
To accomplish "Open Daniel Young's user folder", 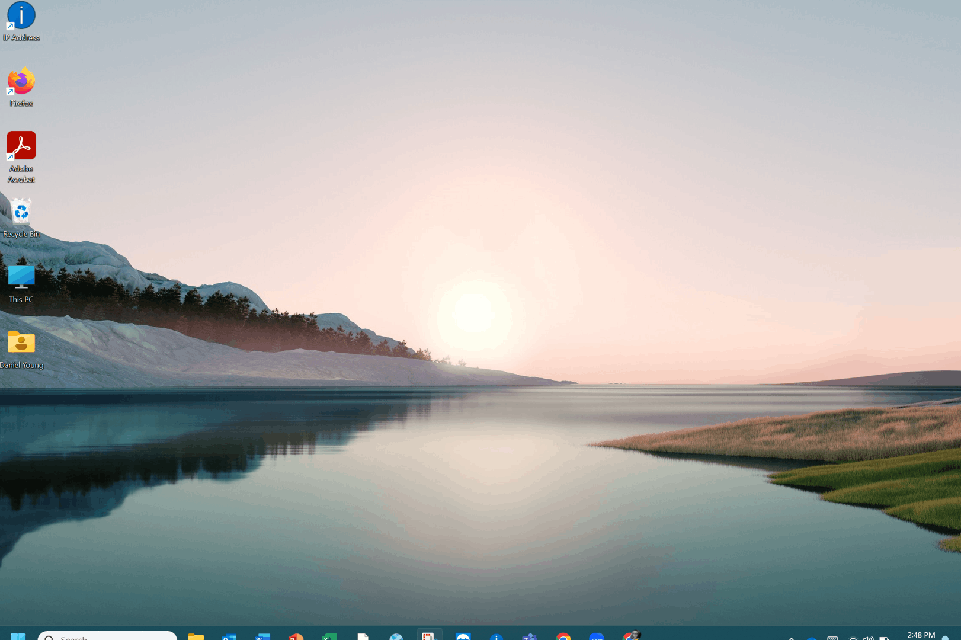I will (21, 343).
